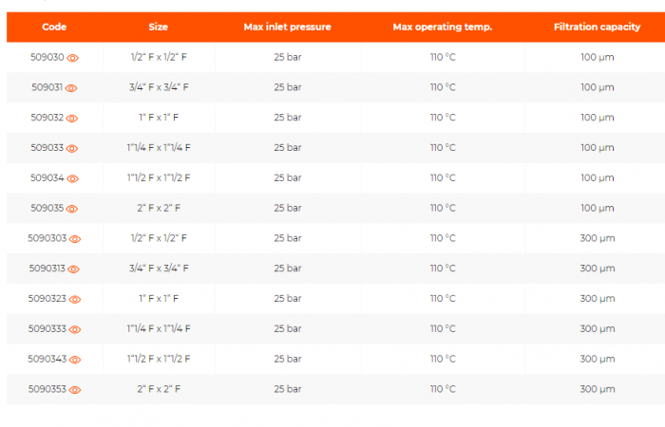This screenshot has width=665, height=427.
Task: Show preview icon for code 5090343
Action: (x=76, y=360)
